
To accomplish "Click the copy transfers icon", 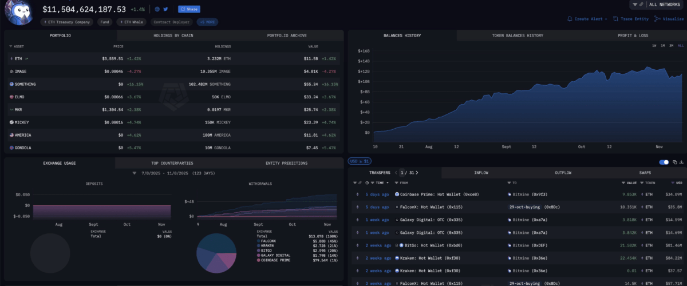I will [674, 162].
